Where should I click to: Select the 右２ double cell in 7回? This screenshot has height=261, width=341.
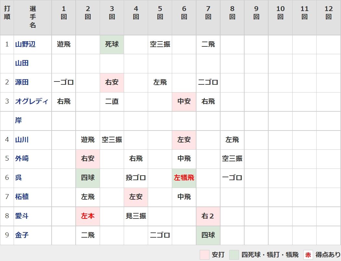(x=208, y=216)
